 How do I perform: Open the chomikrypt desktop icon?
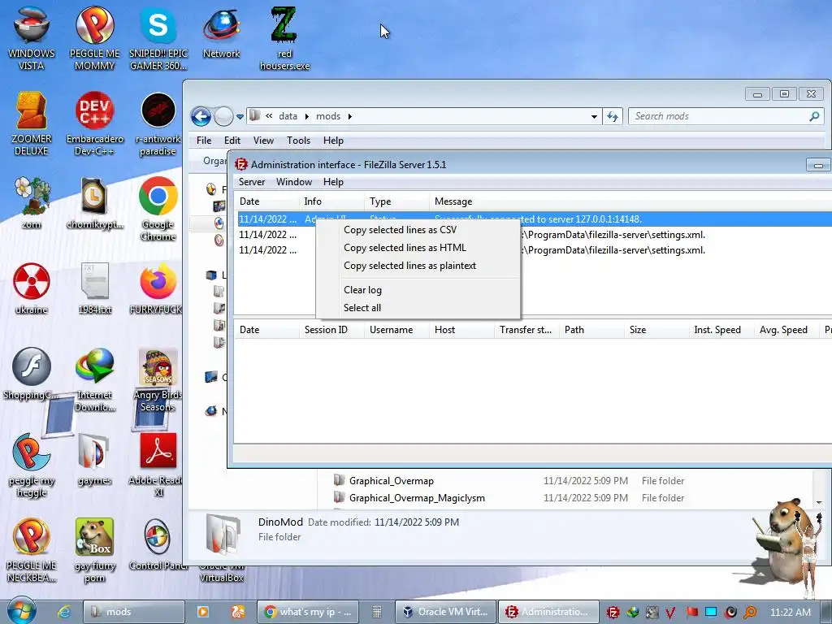pyautogui.click(x=94, y=202)
